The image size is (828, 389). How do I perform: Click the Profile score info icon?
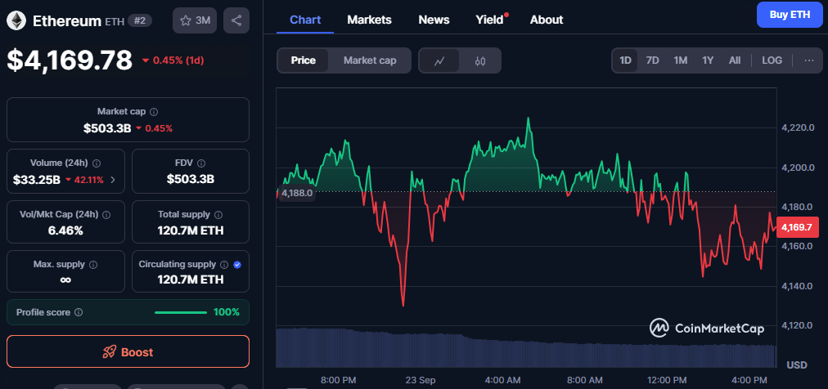coord(79,312)
